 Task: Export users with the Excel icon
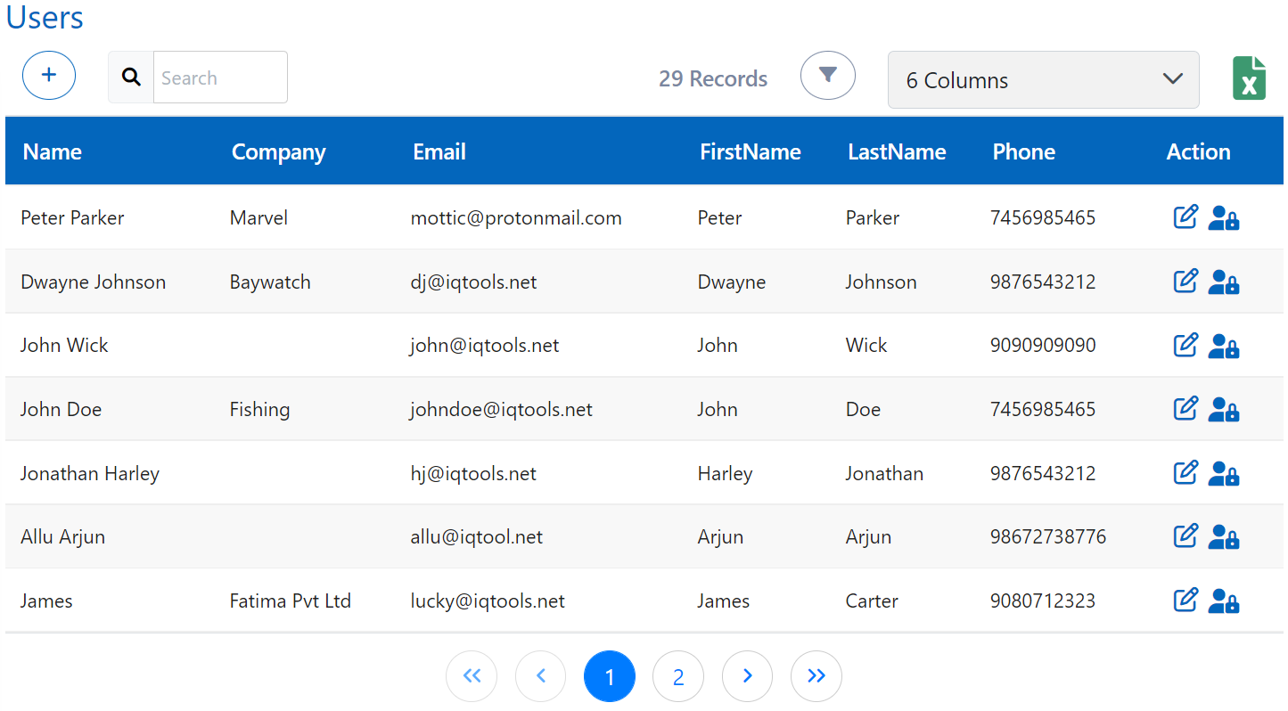pyautogui.click(x=1249, y=78)
